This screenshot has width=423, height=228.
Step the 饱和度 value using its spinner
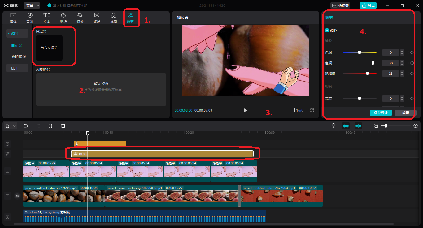coord(402,74)
